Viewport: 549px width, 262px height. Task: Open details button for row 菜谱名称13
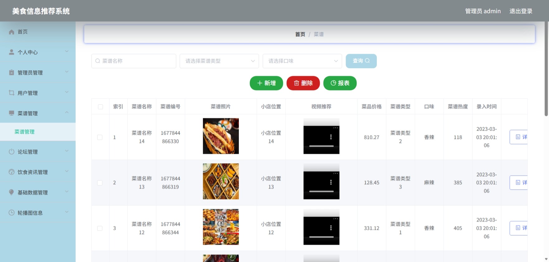518,183
